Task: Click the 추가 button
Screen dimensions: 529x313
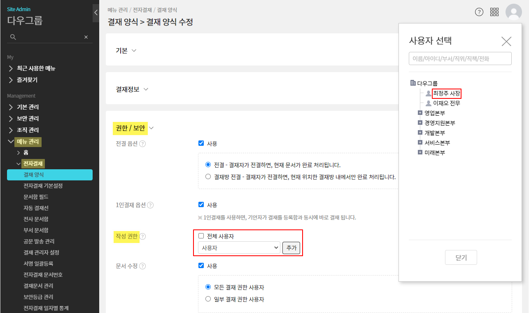Action: pyautogui.click(x=291, y=248)
